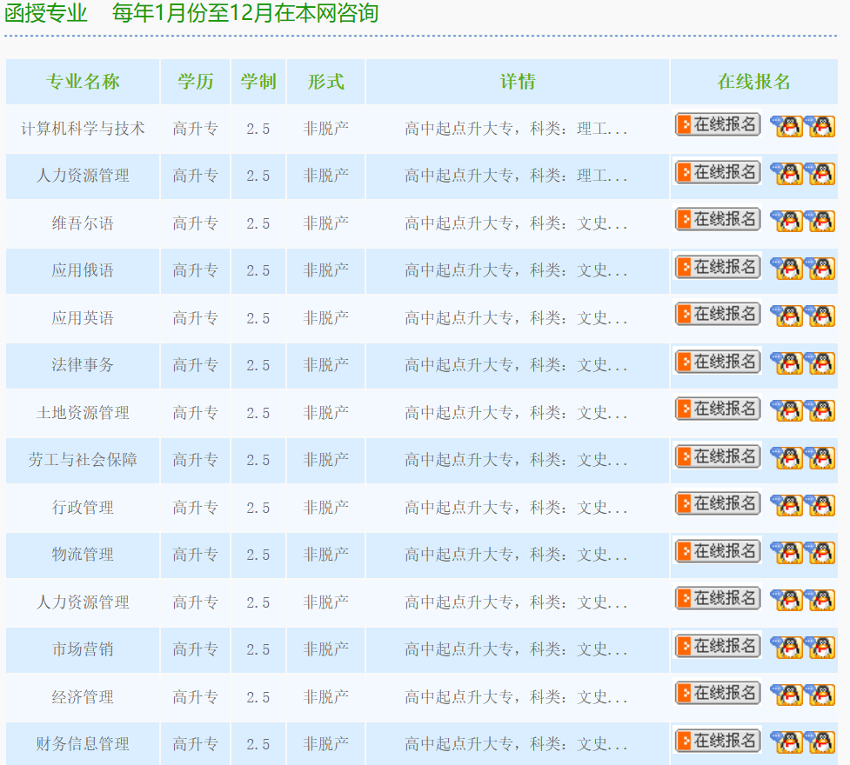Click the right QQ icon in 物流管理 row
This screenshot has height=765, width=850.
pyautogui.click(x=820, y=553)
